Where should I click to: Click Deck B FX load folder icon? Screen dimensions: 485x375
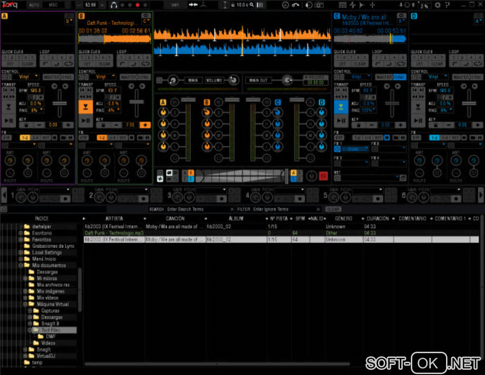(140, 138)
